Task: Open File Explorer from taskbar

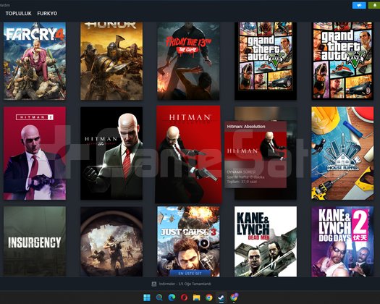Action: (x=197, y=297)
